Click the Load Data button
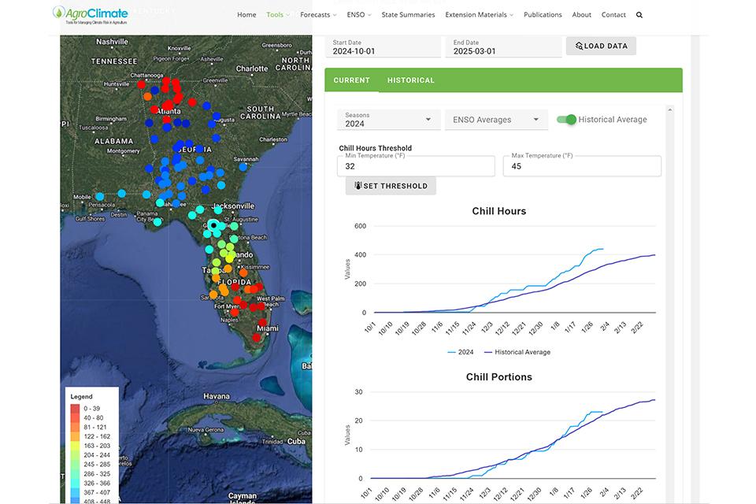 click(600, 46)
